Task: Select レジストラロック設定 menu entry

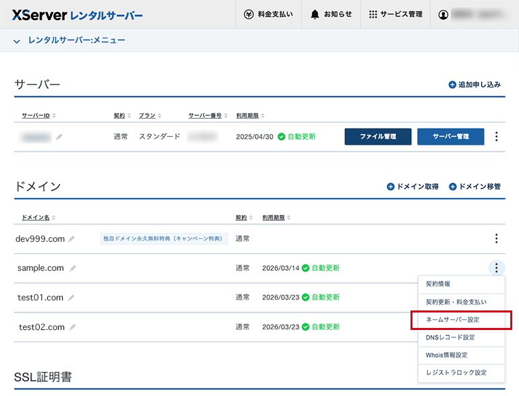Action: coord(462,373)
